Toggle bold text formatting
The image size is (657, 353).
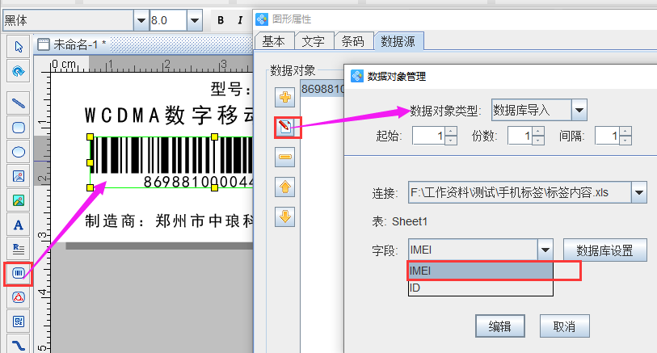click(220, 19)
